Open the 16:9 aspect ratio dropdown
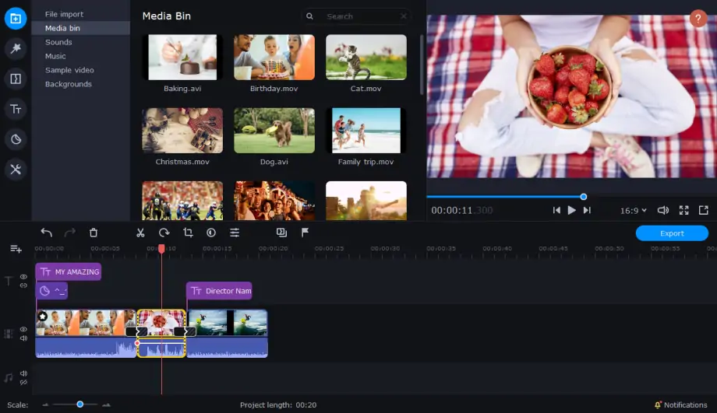Viewport: 717px width, 413px height. (x=634, y=210)
